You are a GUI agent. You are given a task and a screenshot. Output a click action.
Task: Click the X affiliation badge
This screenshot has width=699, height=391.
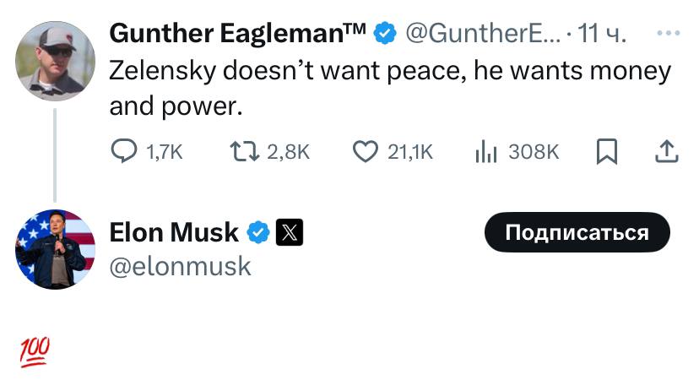click(289, 231)
